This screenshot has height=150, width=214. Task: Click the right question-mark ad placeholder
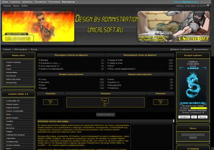coord(160,102)
